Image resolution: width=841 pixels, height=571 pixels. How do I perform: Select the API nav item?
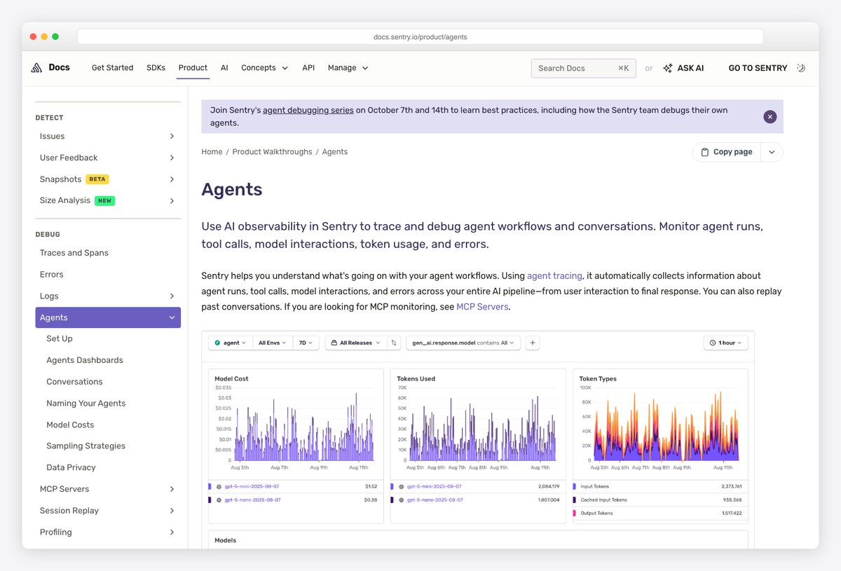coord(308,68)
